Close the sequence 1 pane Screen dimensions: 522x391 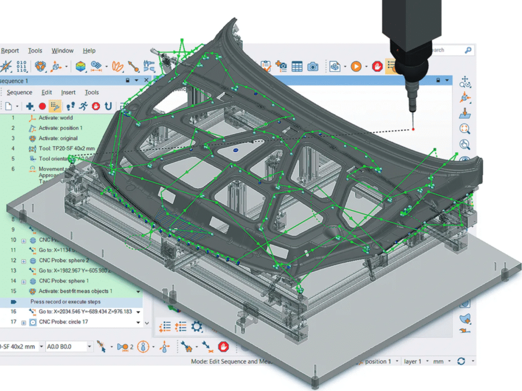click(146, 80)
